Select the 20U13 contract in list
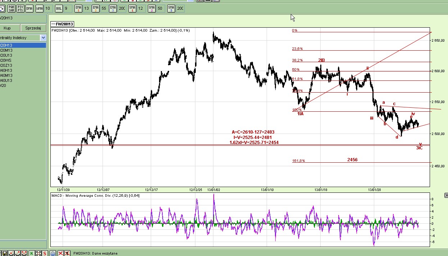This screenshot has width=448, height=256. (23, 55)
